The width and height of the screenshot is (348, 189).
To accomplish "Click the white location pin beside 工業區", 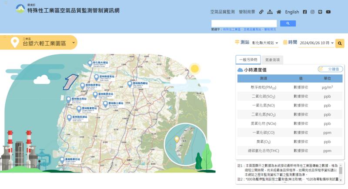I will [x=15, y=42].
